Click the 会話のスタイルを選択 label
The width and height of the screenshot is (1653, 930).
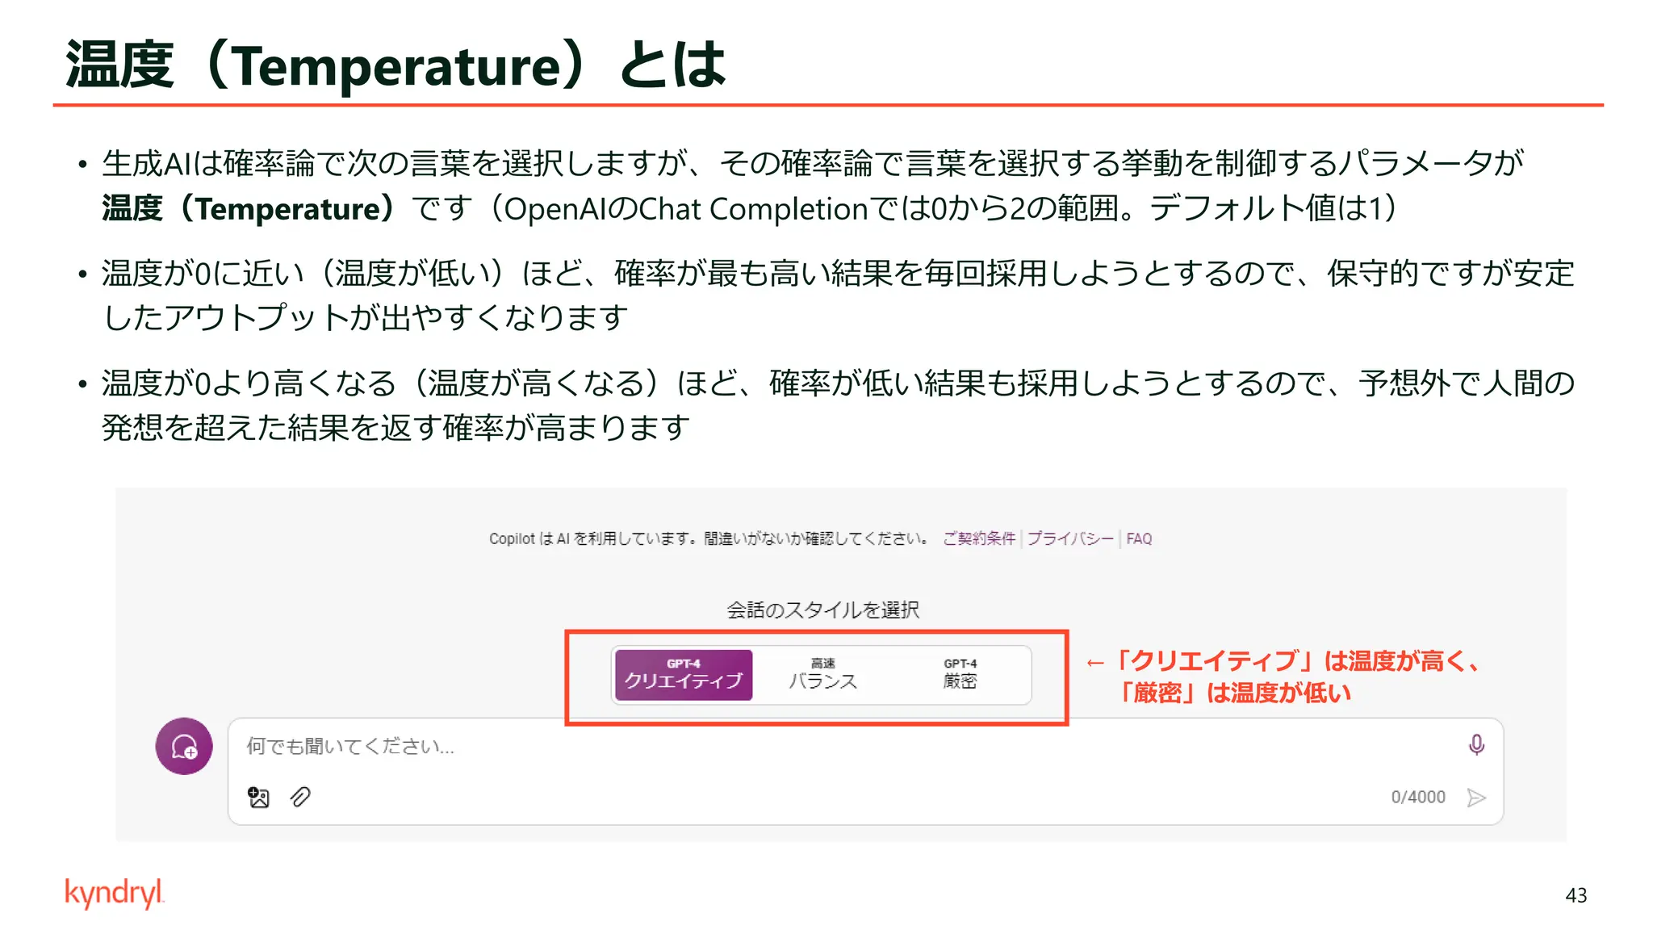[x=822, y=610]
